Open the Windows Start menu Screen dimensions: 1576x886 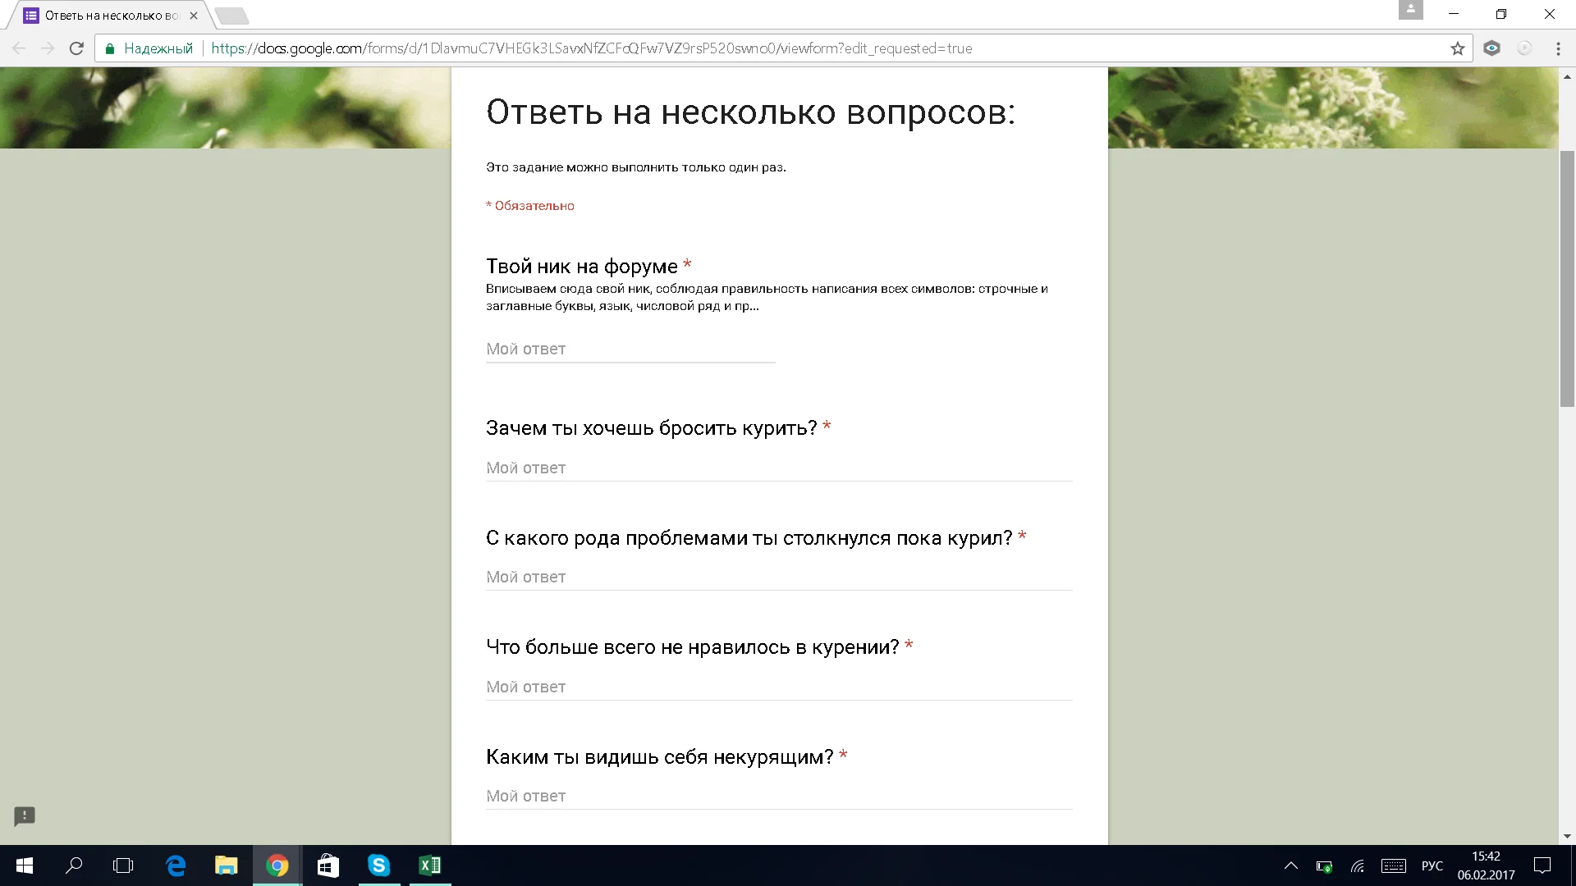(x=25, y=865)
